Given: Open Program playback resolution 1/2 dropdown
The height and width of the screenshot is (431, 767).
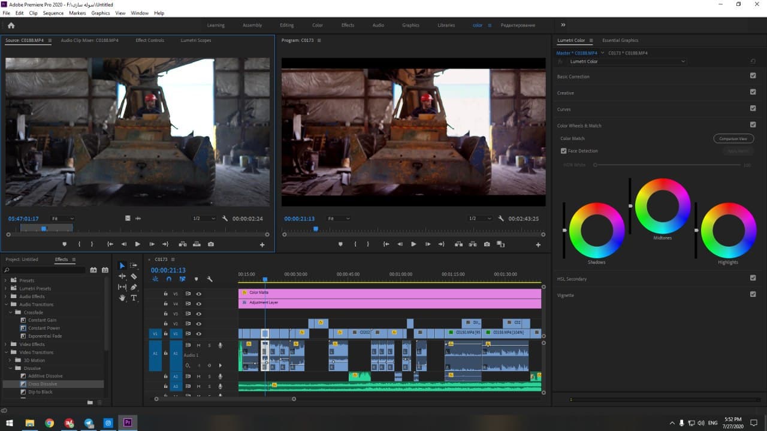Looking at the screenshot, I should (x=479, y=218).
